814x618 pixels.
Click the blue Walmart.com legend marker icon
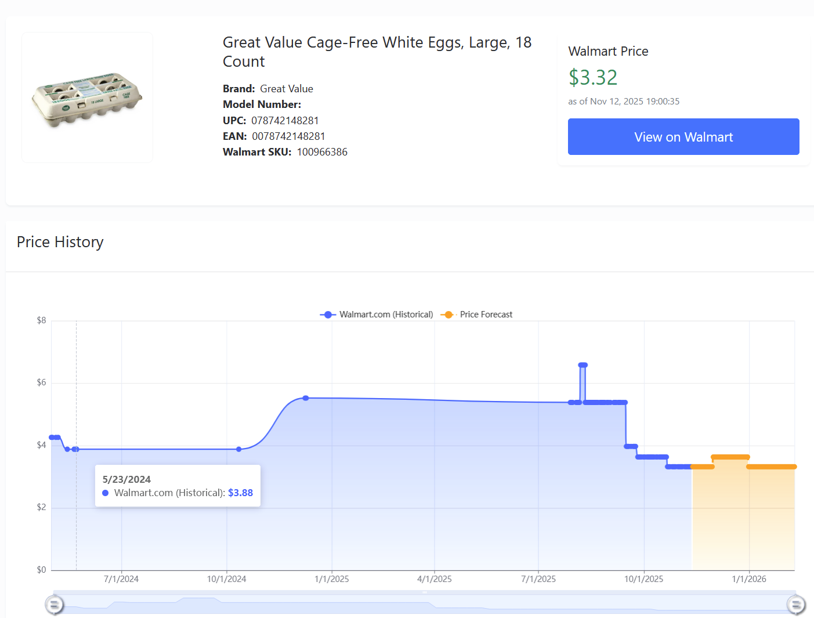point(328,315)
